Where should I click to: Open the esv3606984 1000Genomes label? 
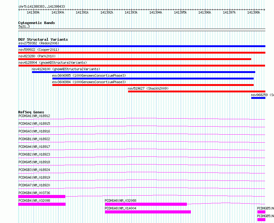(89, 82)
